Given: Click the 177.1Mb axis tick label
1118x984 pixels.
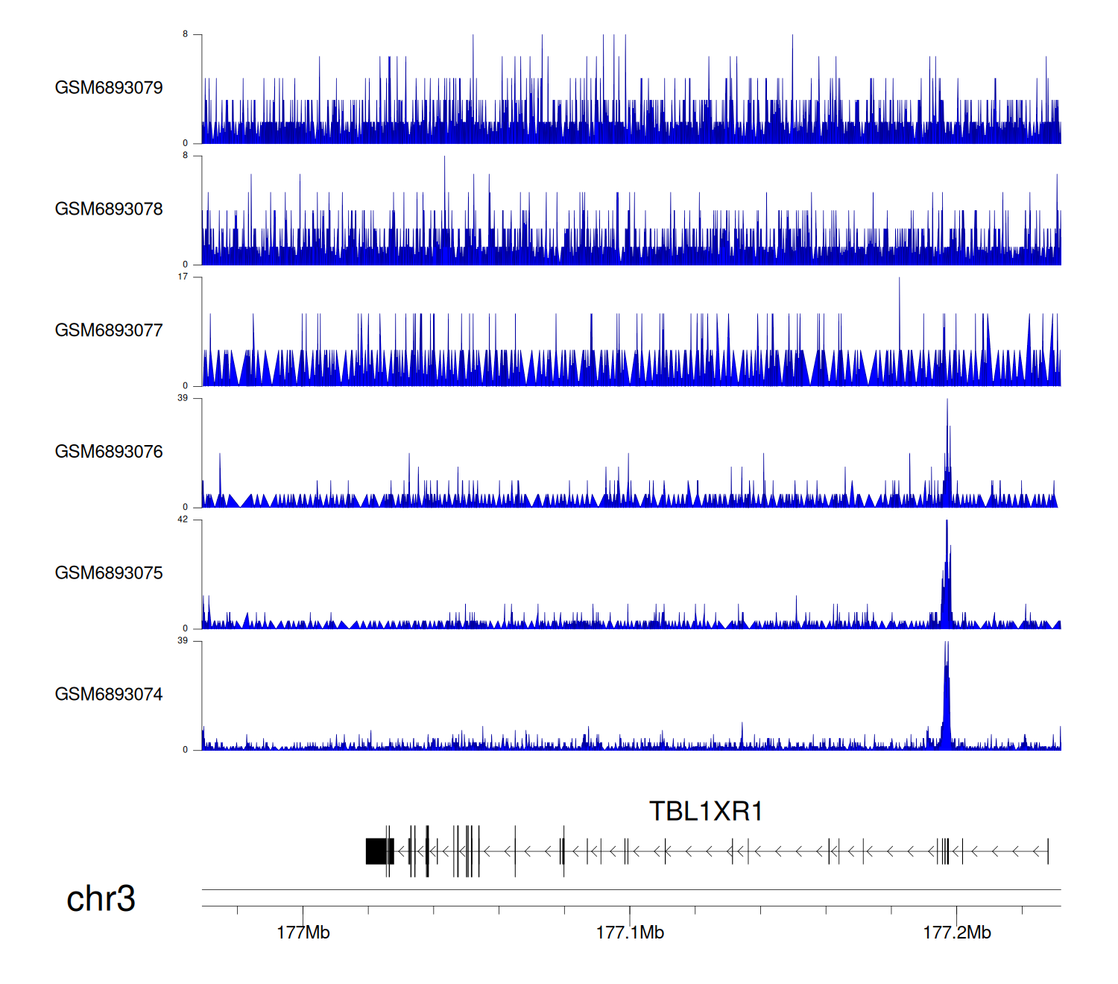Looking at the screenshot, I should click(x=630, y=933).
